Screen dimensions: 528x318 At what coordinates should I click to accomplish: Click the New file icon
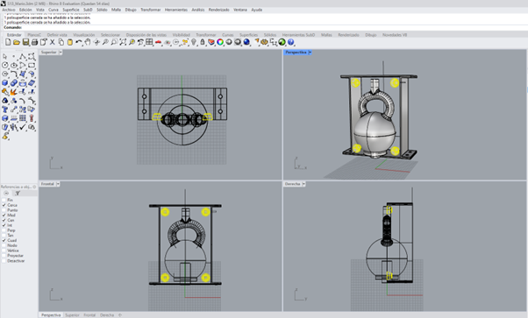8,42
